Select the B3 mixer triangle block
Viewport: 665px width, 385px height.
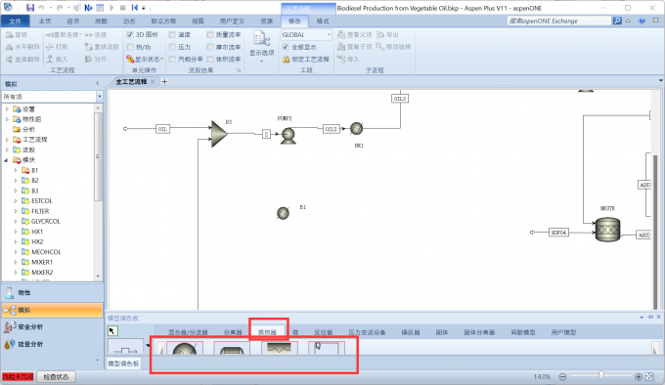219,134
